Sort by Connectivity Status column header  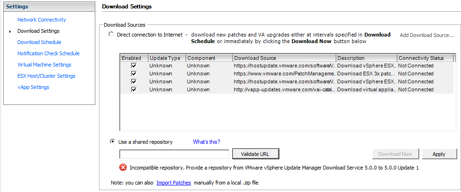point(425,58)
